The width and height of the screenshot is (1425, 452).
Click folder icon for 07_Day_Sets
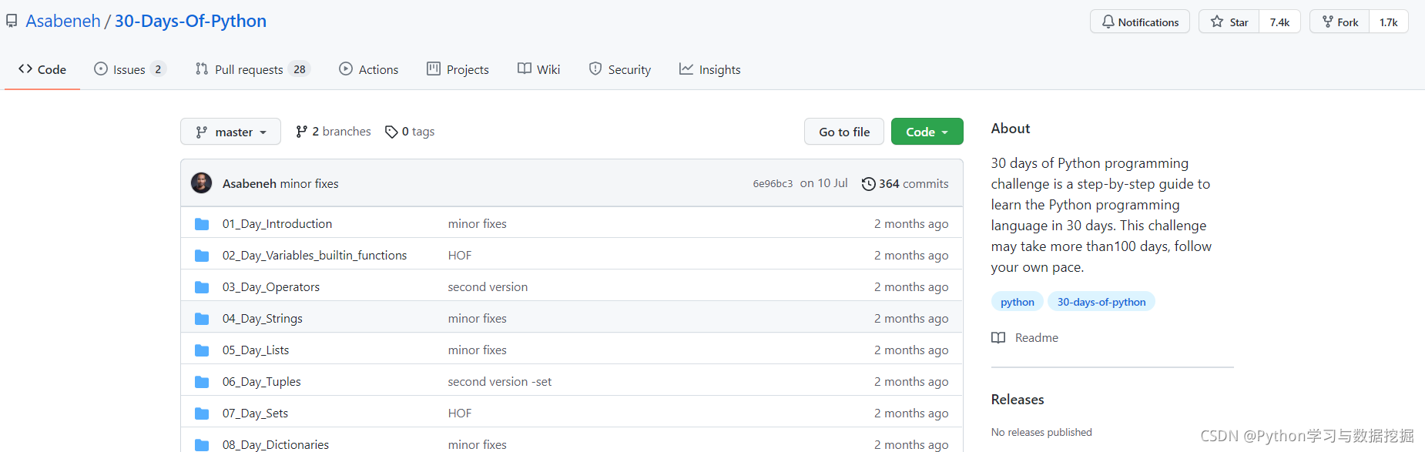(x=202, y=413)
